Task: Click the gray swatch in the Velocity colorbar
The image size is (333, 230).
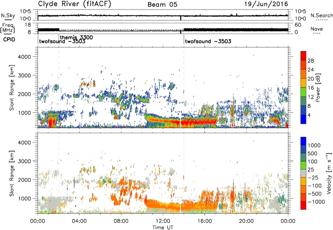Action: click(x=303, y=173)
